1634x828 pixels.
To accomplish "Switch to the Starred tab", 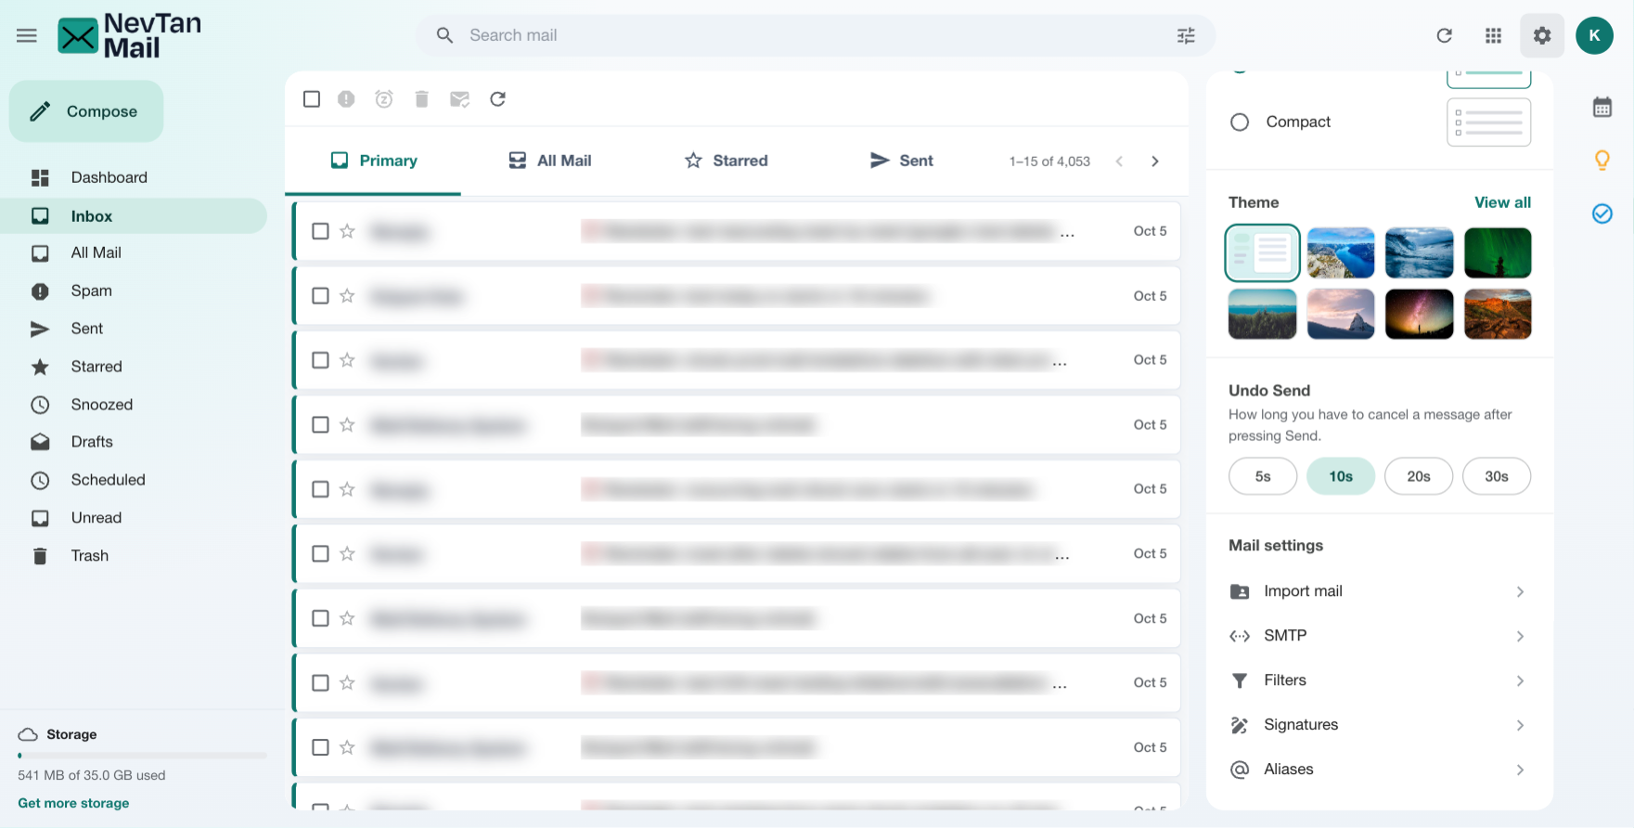I will click(727, 161).
